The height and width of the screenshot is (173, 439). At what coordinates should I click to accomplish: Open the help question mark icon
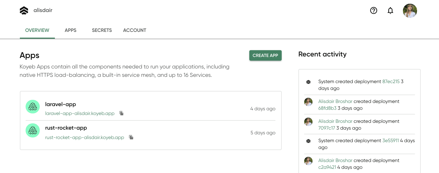[x=373, y=10]
